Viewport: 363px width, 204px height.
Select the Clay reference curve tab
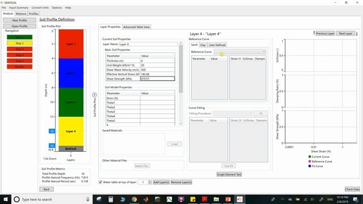pos(203,45)
